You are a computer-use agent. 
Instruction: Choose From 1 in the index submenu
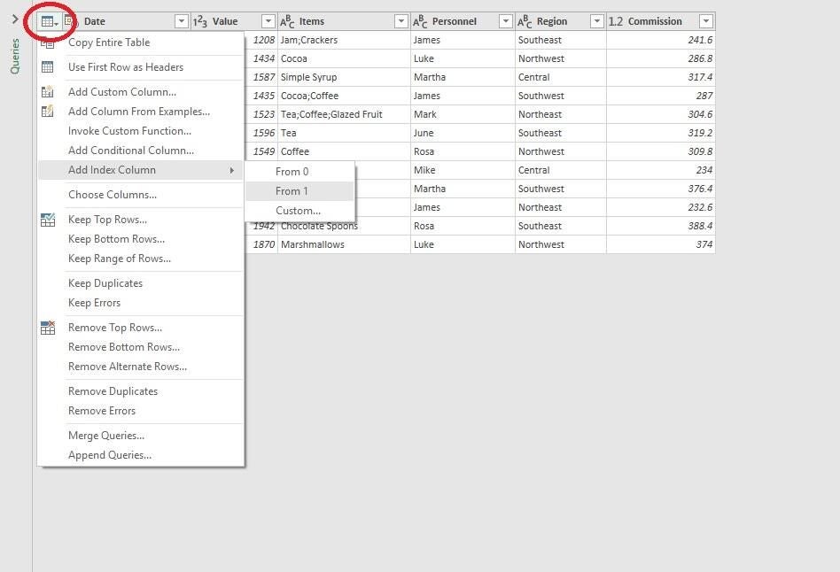pyautogui.click(x=292, y=190)
